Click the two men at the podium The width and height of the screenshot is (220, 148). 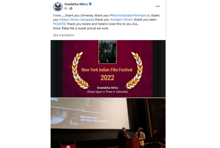[131, 137]
